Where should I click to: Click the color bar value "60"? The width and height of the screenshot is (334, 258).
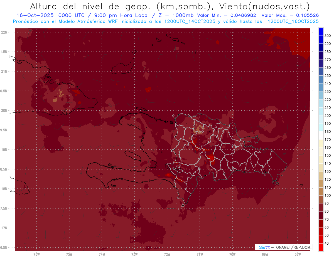(327, 228)
